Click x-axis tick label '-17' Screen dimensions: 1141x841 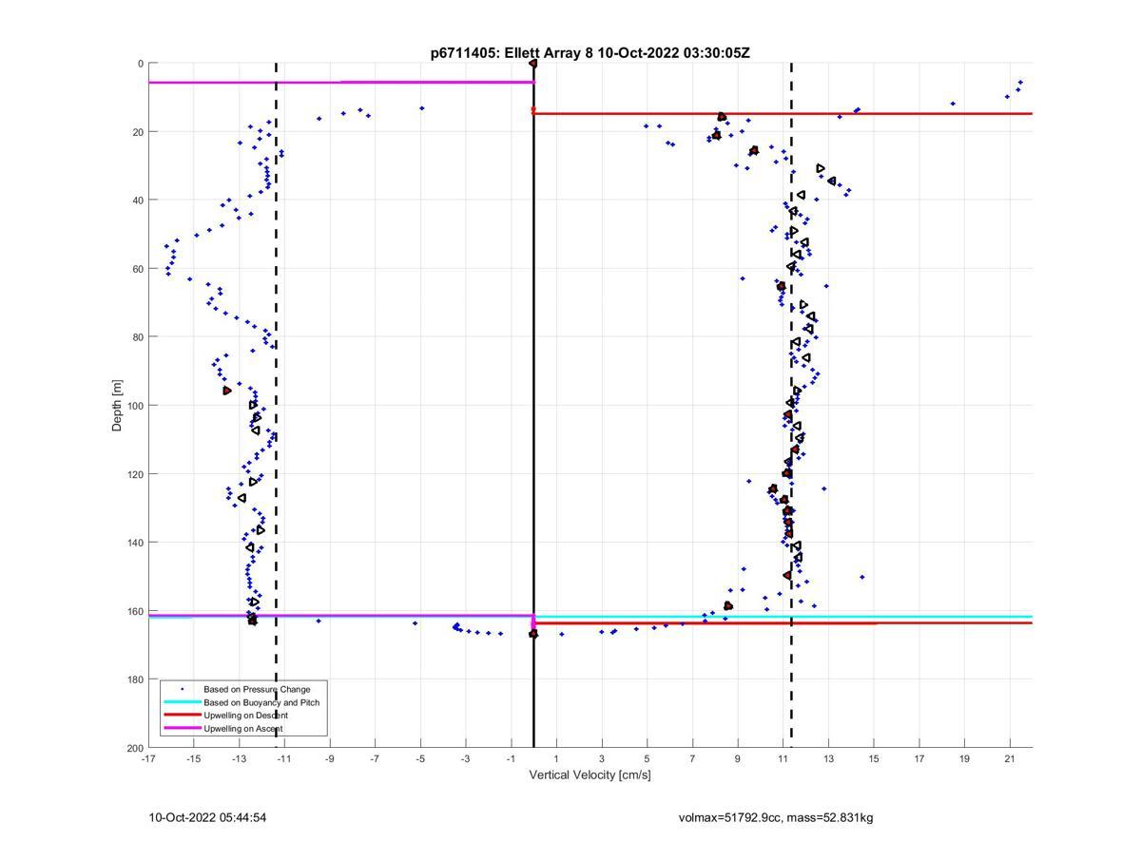(148, 758)
